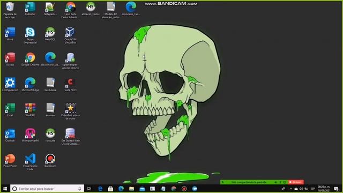The image size is (343, 193).
Task: Open Zoom from the taskbar
Action: (195, 189)
